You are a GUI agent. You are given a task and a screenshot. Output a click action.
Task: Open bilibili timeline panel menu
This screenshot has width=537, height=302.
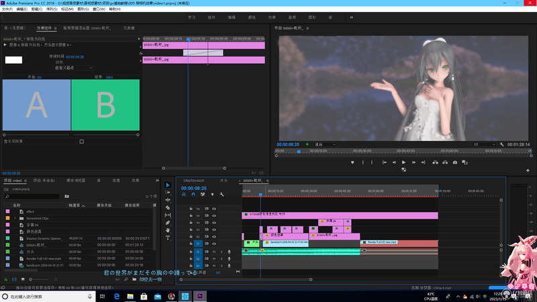click(x=267, y=181)
